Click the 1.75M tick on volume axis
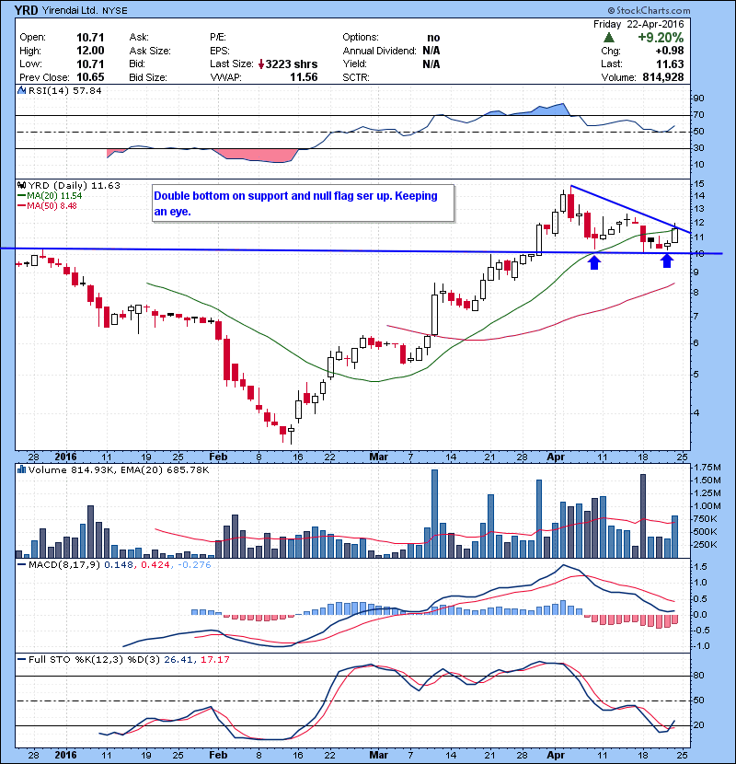The height and width of the screenshot is (764, 736). (707, 468)
